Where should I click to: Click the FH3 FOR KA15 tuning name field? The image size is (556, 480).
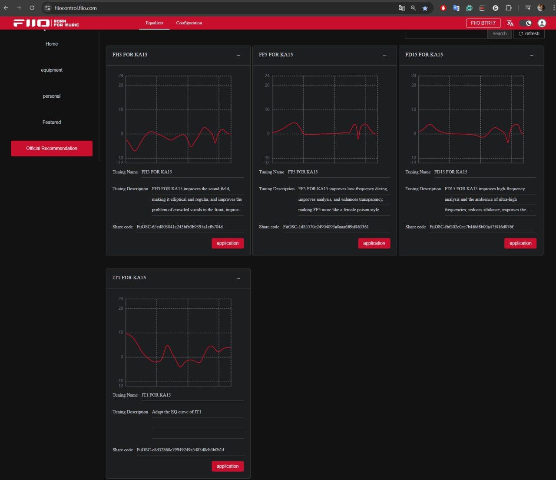192,172
